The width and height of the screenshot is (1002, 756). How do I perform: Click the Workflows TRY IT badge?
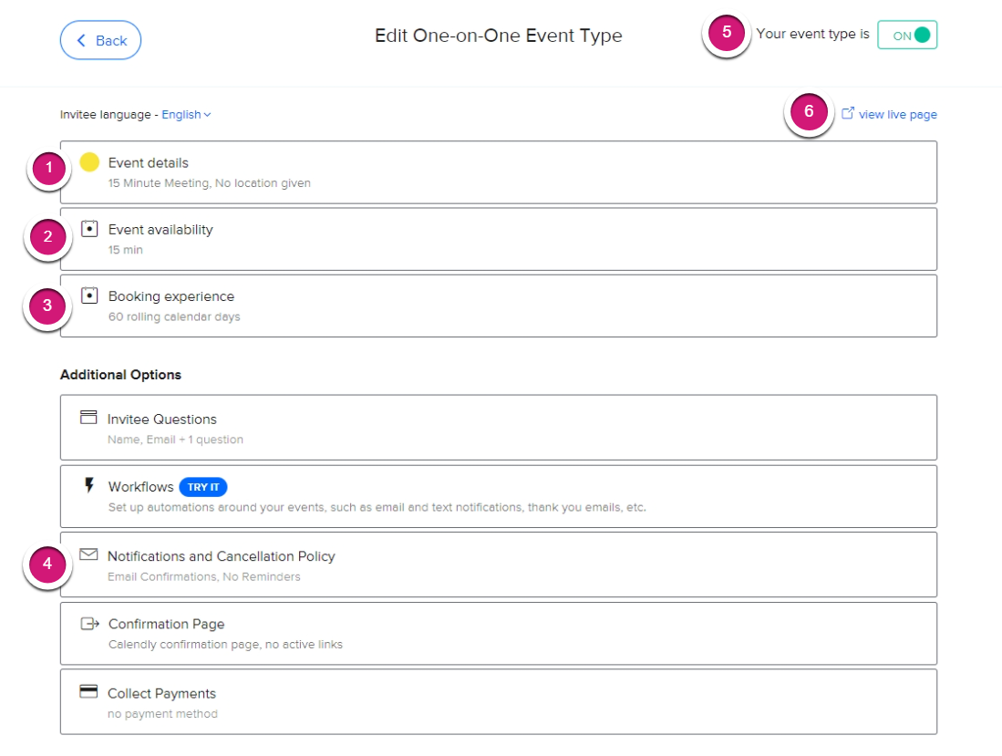click(x=203, y=487)
